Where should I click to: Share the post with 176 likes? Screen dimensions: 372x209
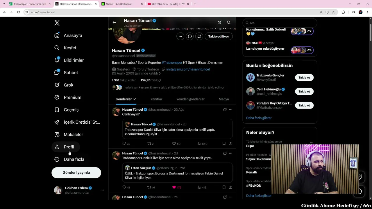tap(230, 187)
